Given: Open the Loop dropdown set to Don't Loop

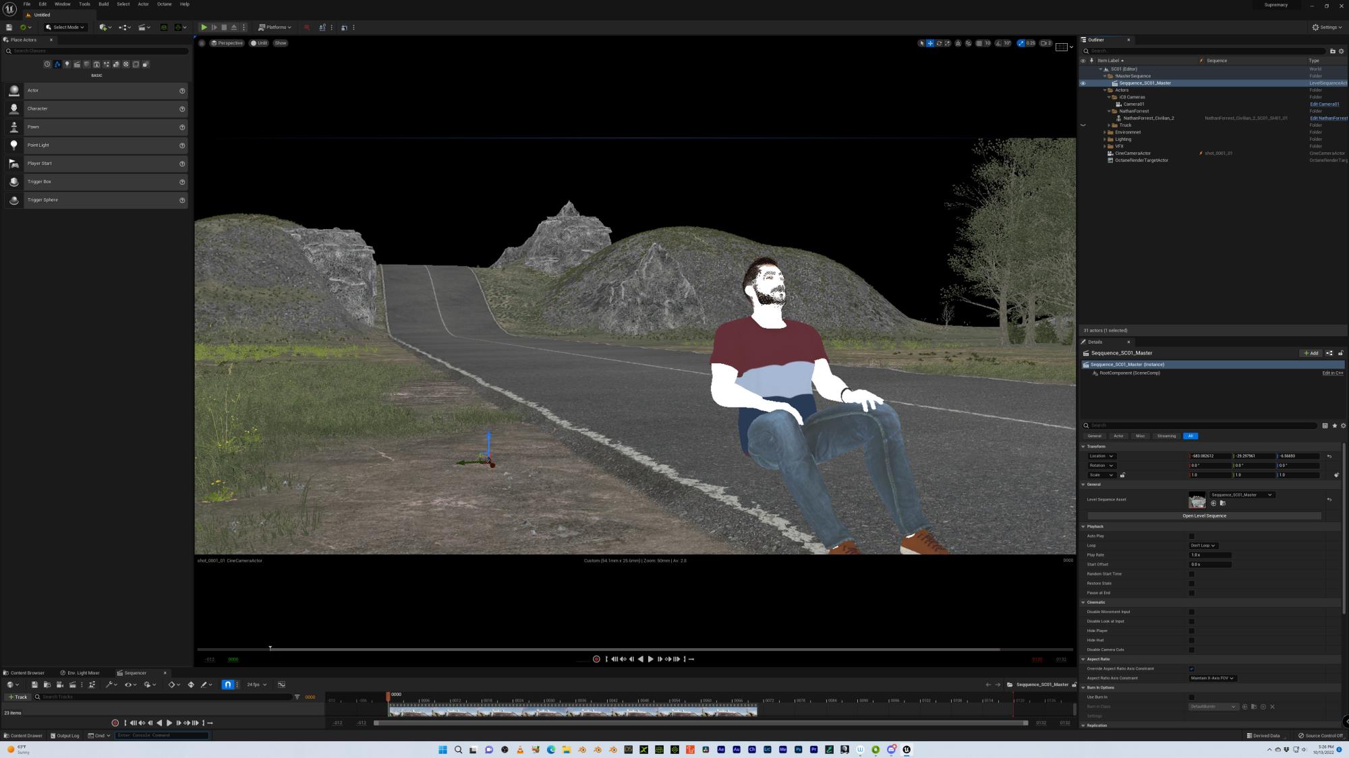Looking at the screenshot, I should click(1203, 546).
